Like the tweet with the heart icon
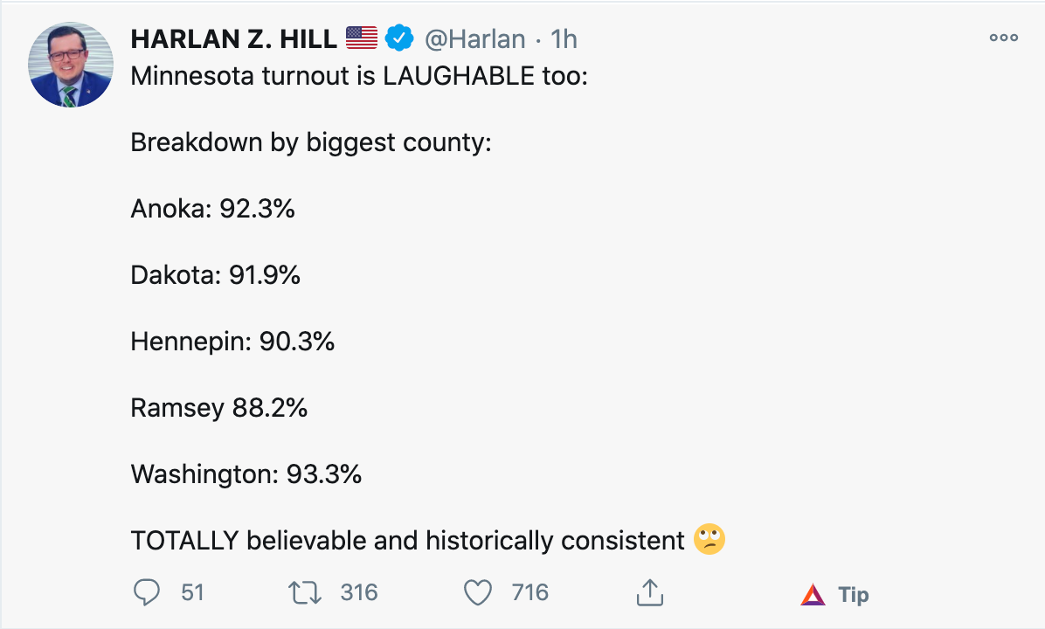This screenshot has height=629, width=1045. (477, 593)
